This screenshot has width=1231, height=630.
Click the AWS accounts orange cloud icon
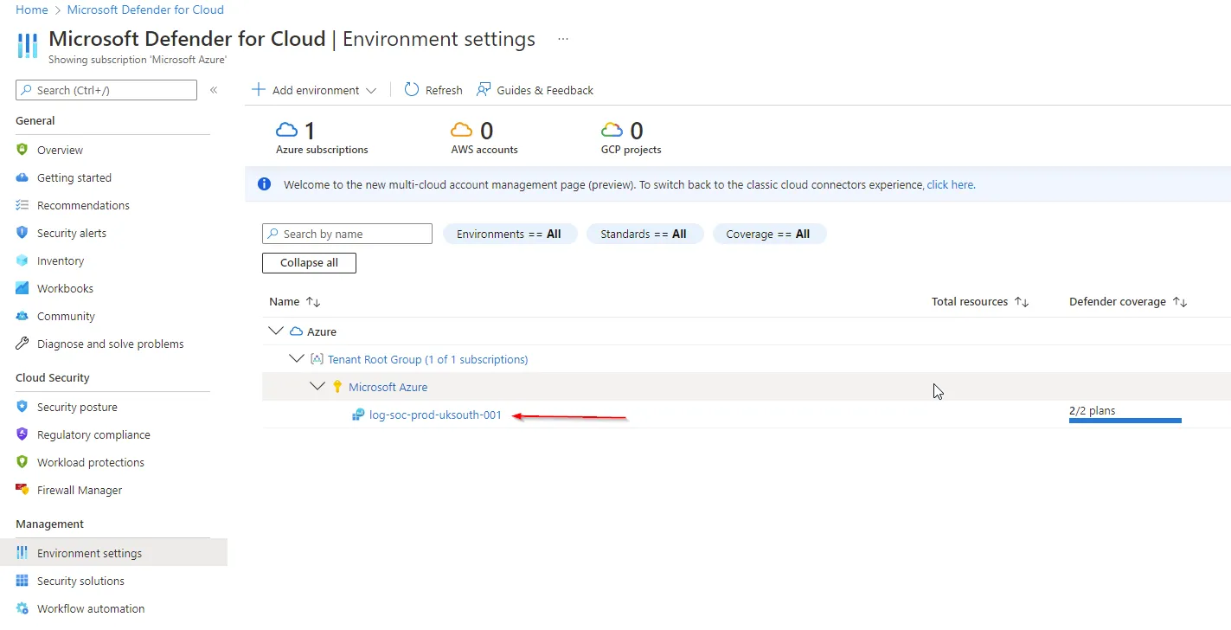tap(462, 131)
